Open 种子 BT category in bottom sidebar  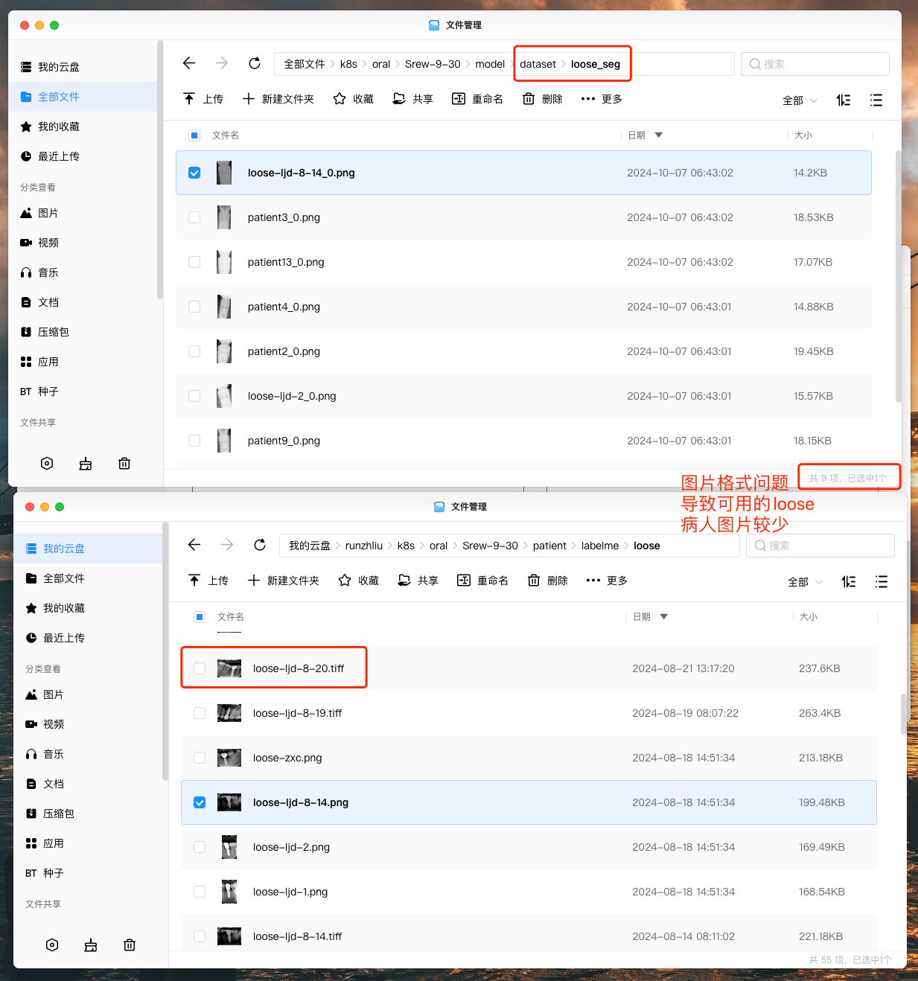tap(88, 873)
